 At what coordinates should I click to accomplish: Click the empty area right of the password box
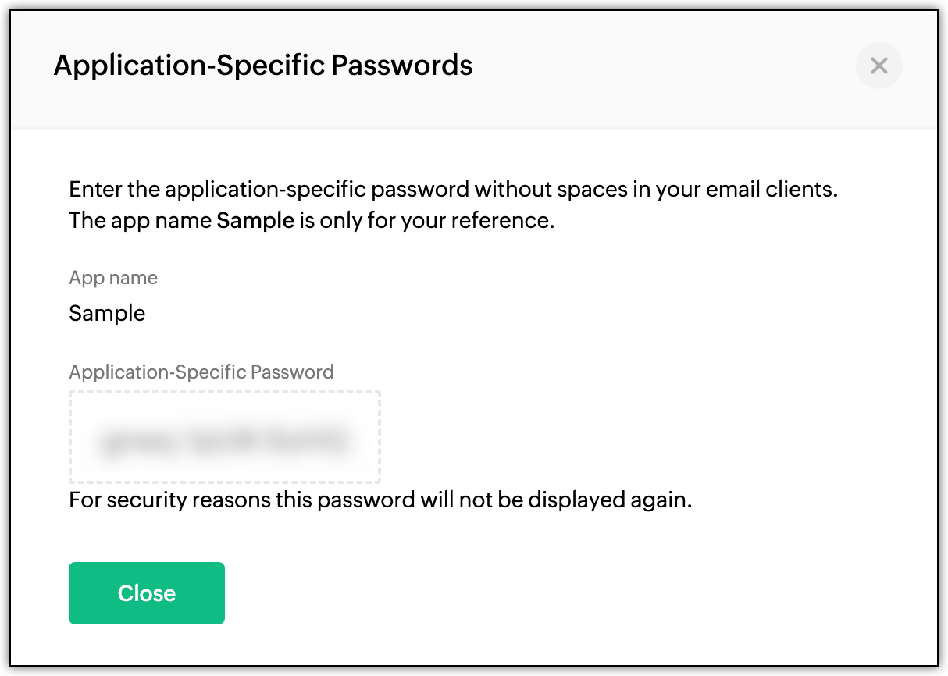point(625,437)
